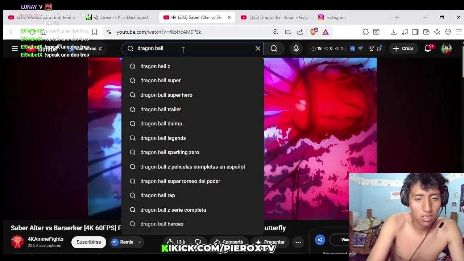
Task: Choose "dragon ball sparking zero" suggestion
Action: [193, 152]
